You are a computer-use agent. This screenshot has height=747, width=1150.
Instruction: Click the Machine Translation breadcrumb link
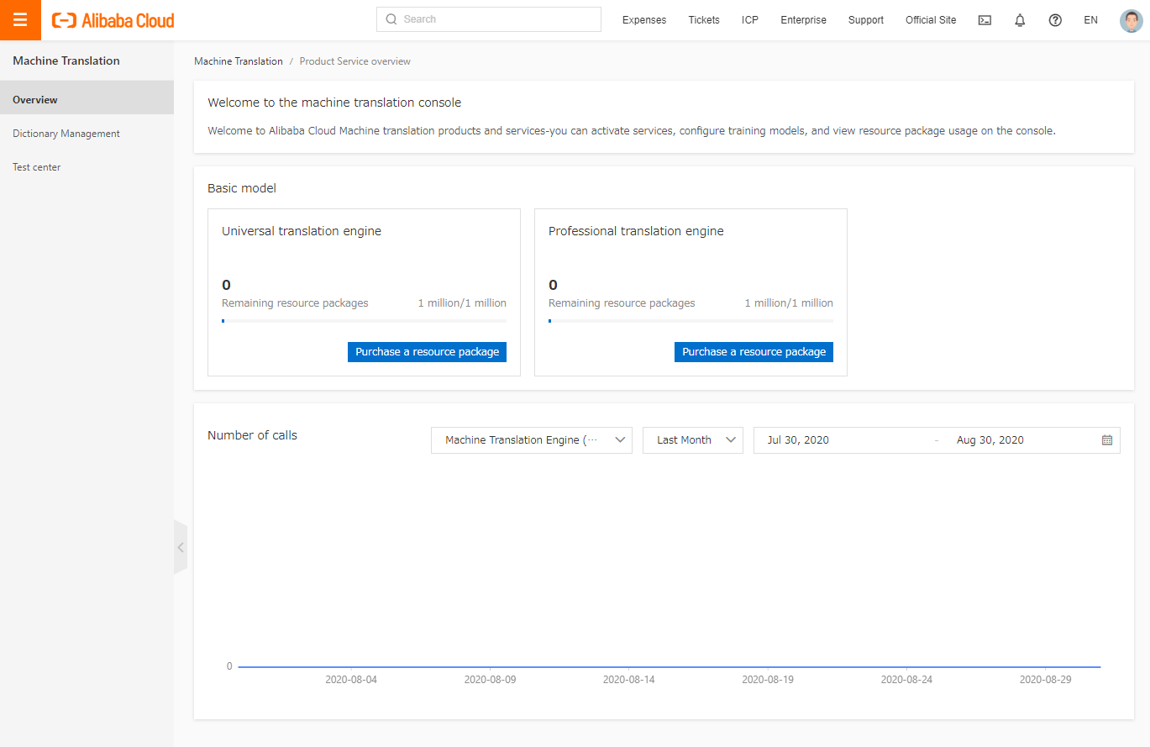[x=239, y=61]
